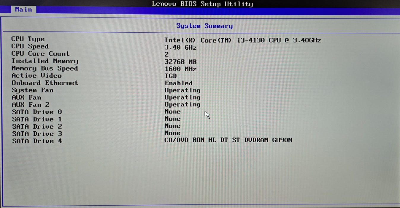The width and height of the screenshot is (400, 208).
Task: Select the CPU Core Count label
Action: coord(40,53)
